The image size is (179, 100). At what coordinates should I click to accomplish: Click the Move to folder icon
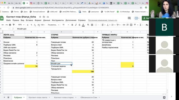44,17
